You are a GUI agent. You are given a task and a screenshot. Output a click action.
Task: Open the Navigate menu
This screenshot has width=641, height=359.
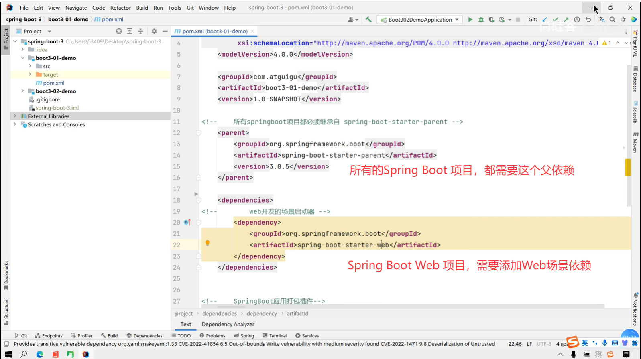pos(76,8)
